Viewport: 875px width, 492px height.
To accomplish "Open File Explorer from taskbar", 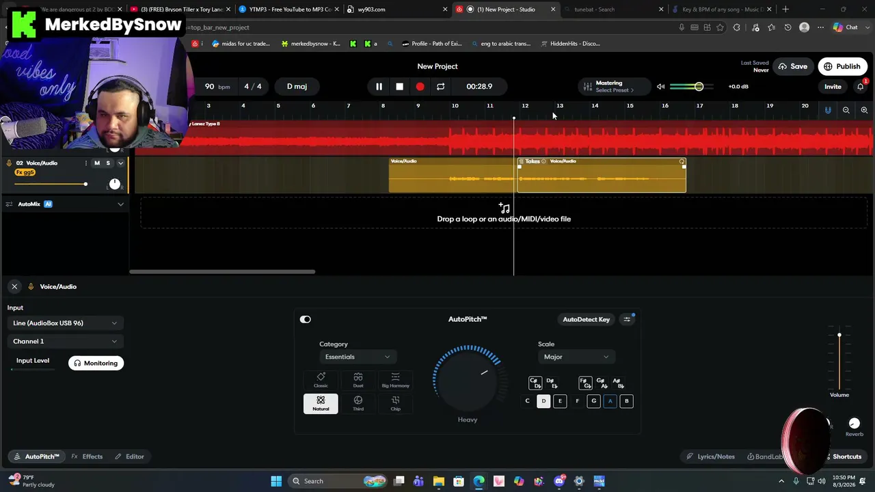I will point(439,481).
